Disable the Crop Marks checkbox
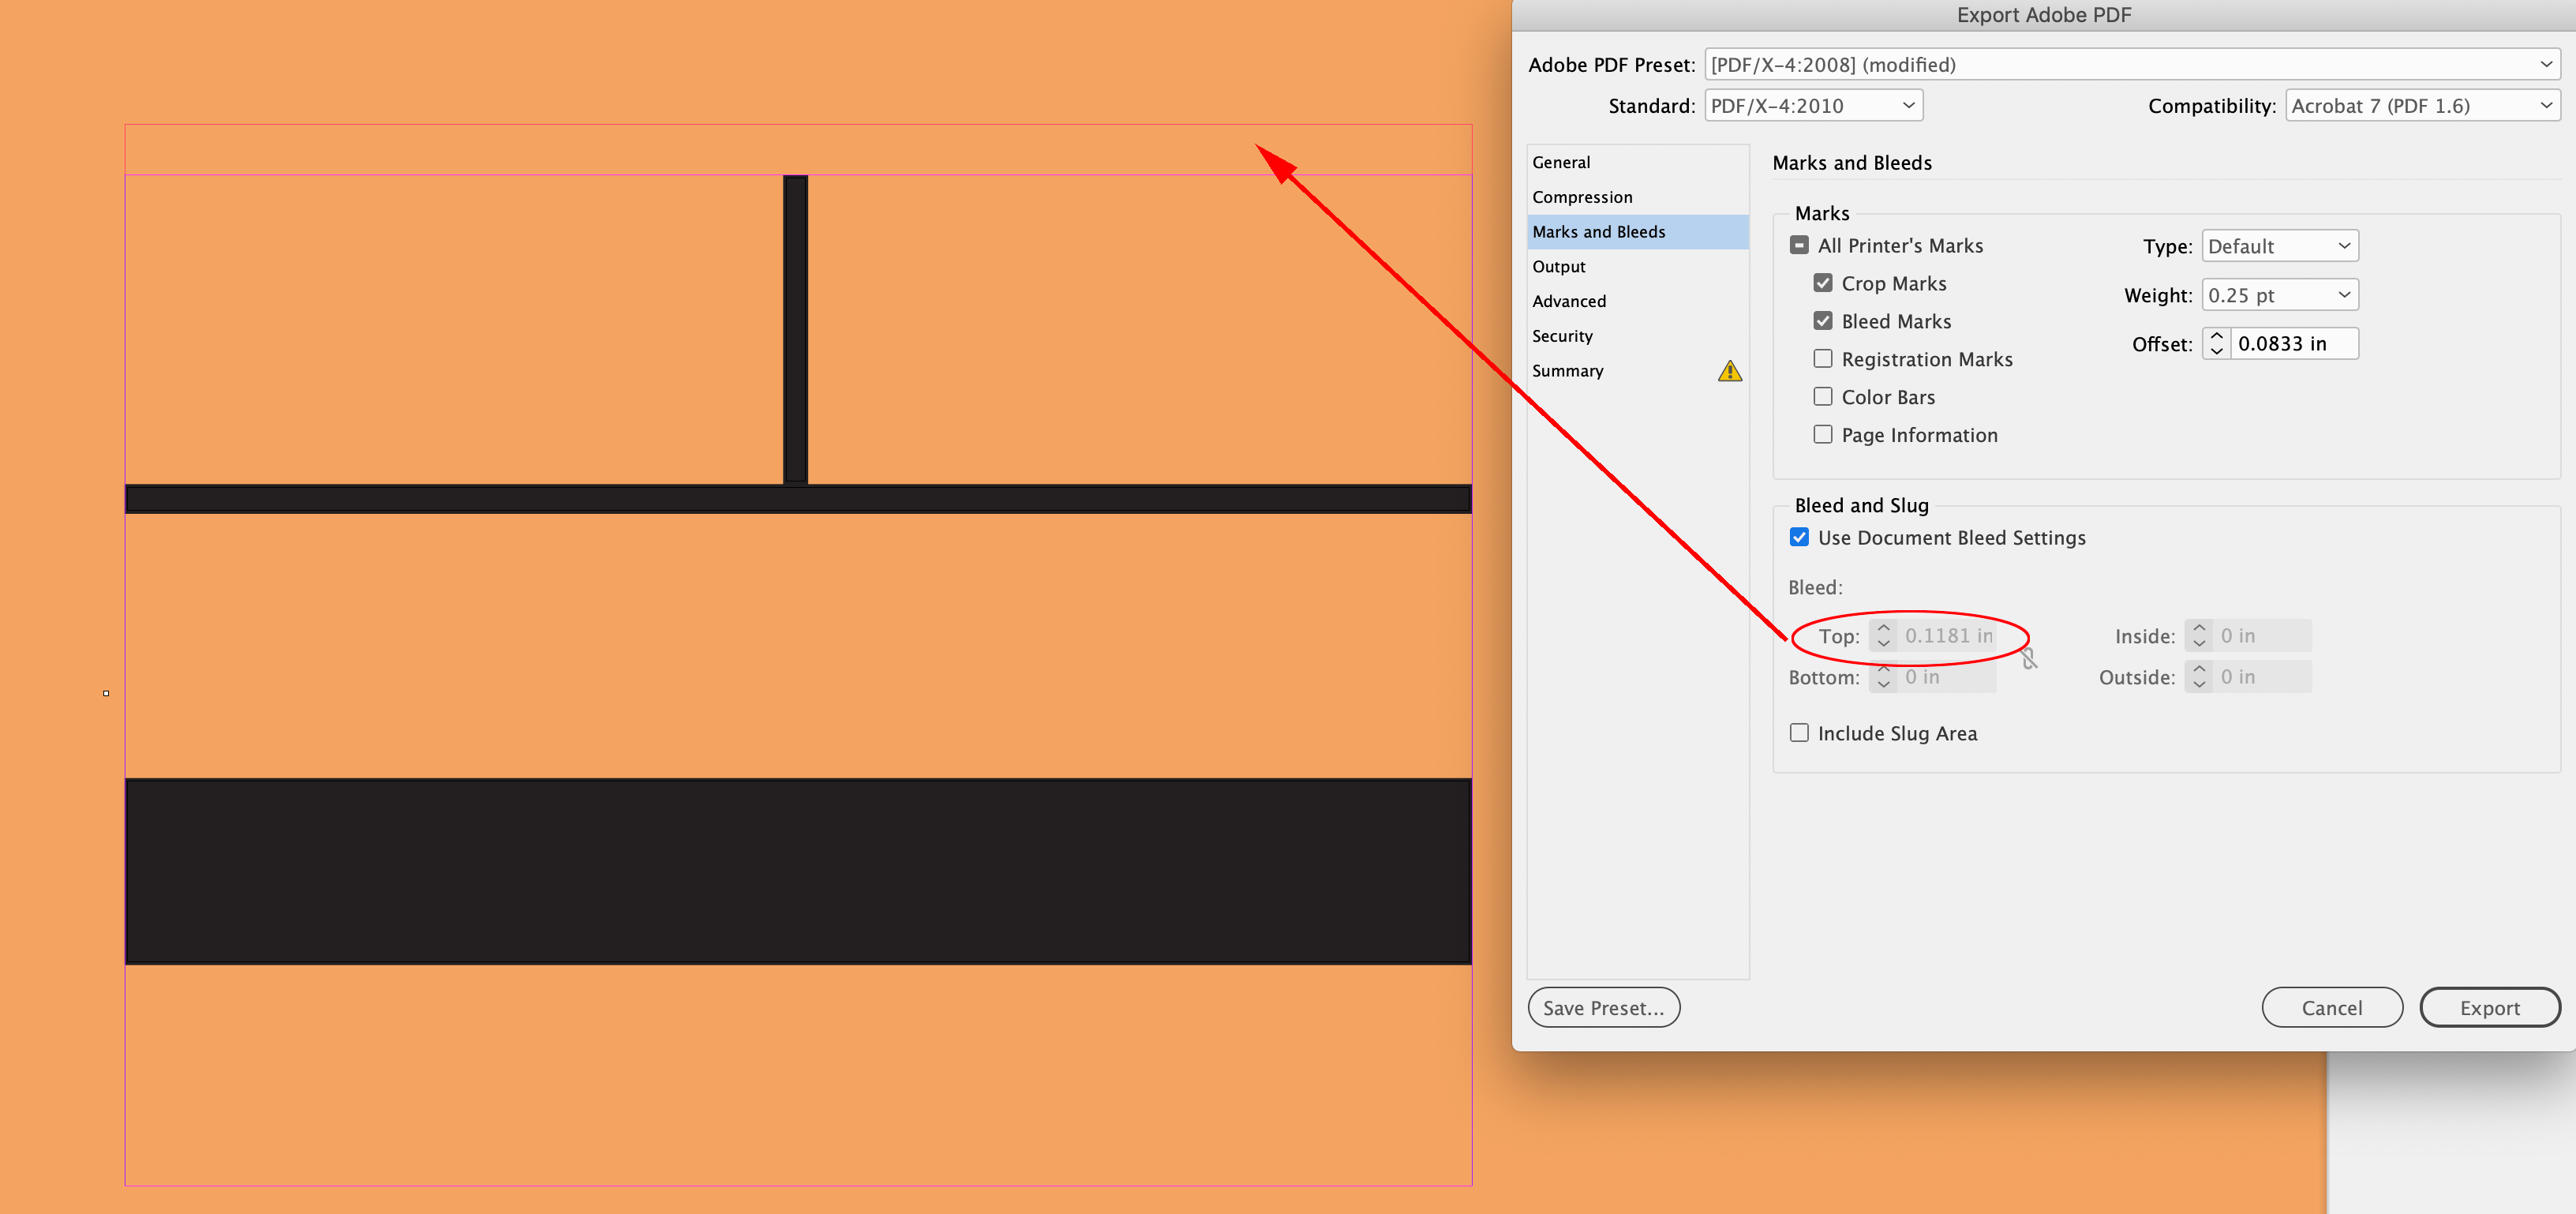 pos(1822,282)
